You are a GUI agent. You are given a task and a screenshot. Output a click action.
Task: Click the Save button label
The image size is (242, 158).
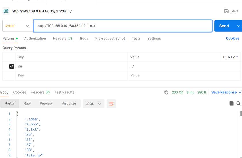(234, 11)
